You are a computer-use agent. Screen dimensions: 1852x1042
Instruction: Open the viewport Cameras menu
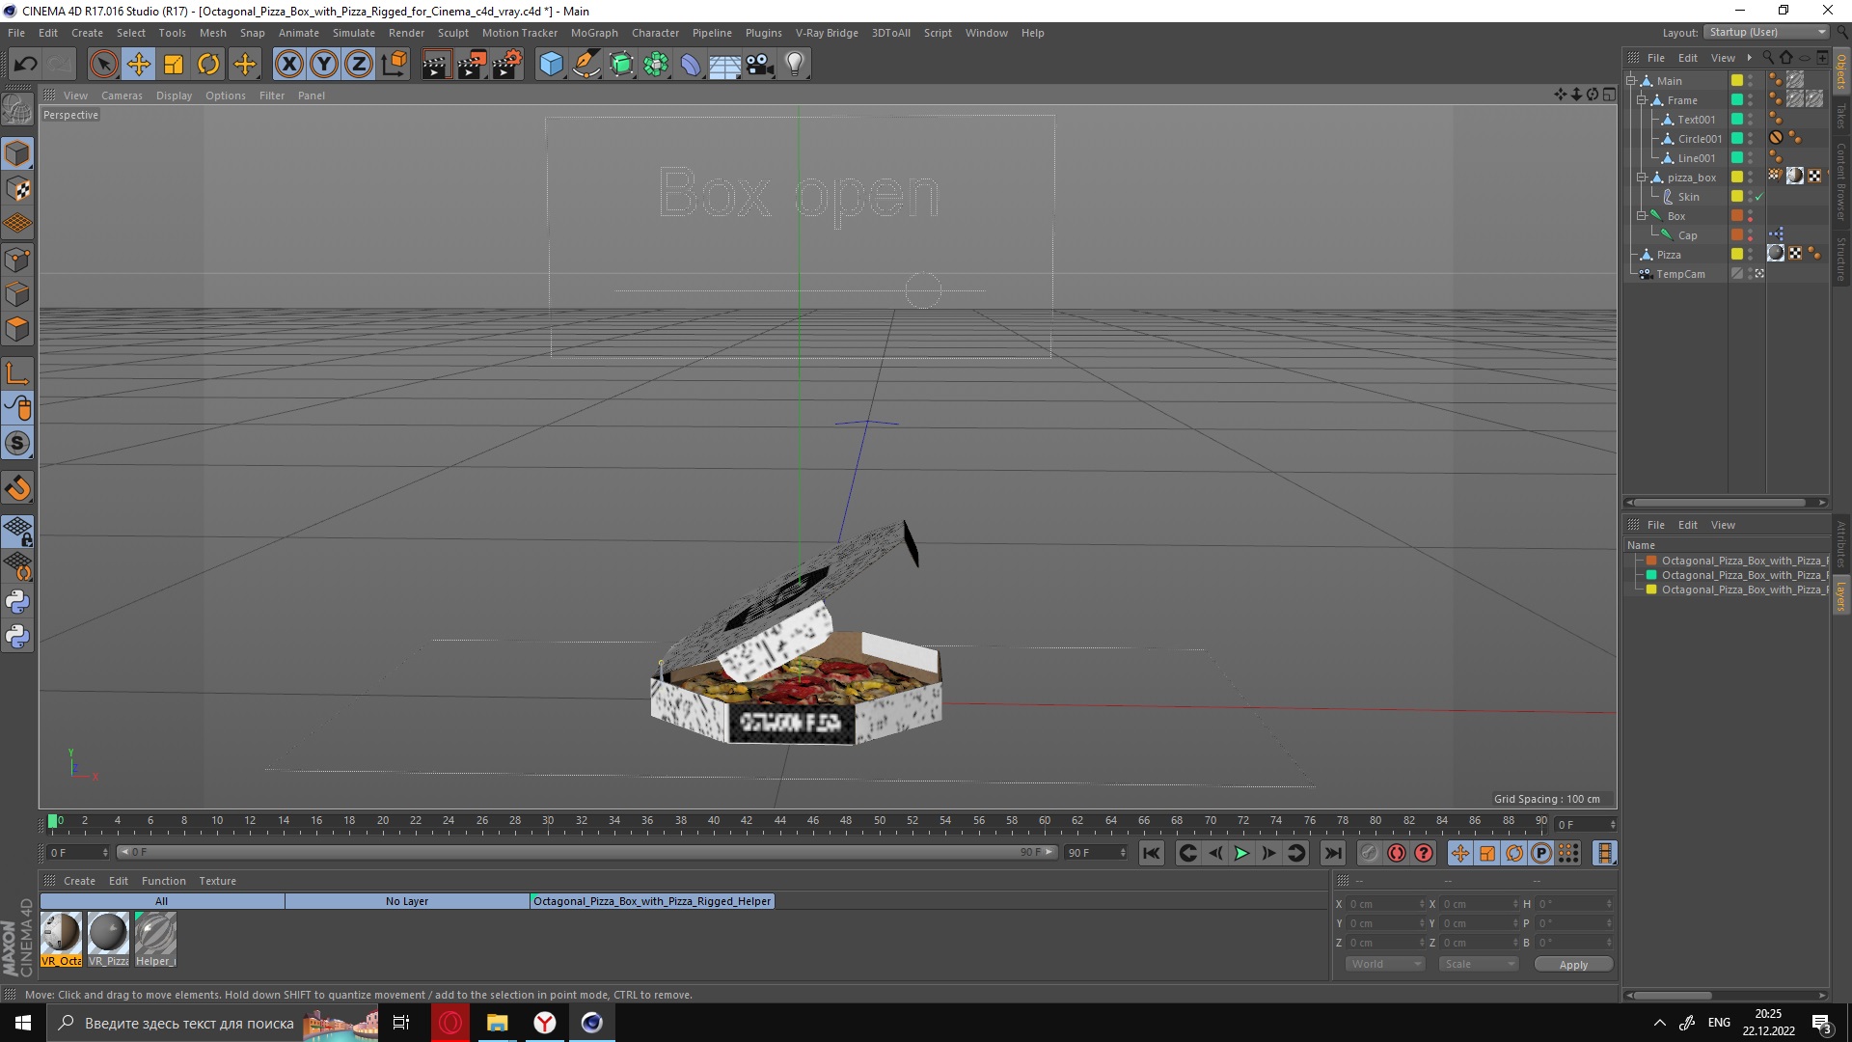coord(122,96)
